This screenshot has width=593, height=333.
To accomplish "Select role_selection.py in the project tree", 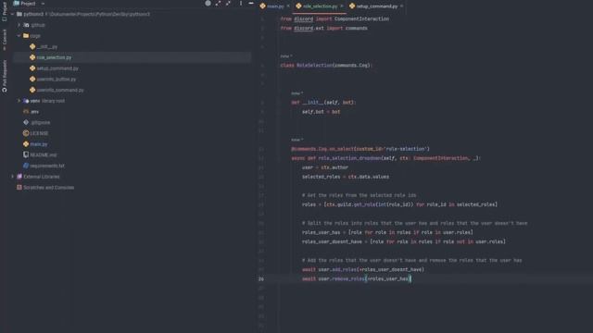I will pyautogui.click(x=54, y=57).
